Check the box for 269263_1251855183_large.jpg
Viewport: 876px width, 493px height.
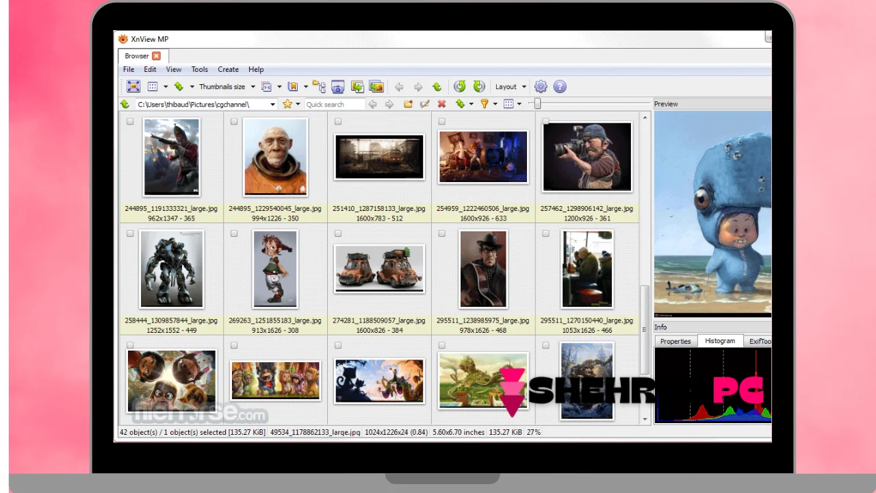pyautogui.click(x=234, y=233)
